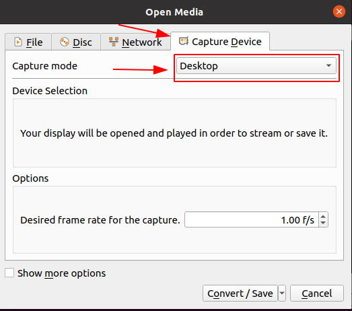Open the Capture mode Desktop dropdown
Viewport: 352px width, 311px height.
click(x=256, y=66)
